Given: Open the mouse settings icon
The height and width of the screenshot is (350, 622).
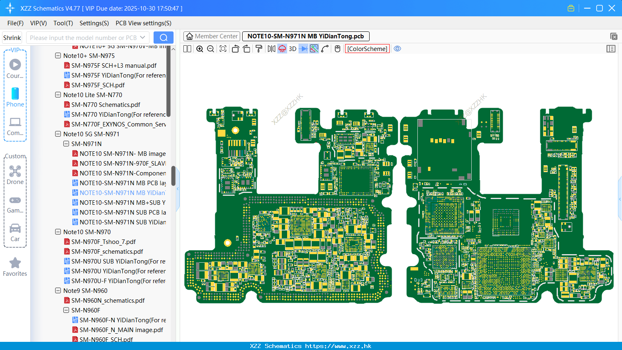Looking at the screenshot, I should point(337,49).
